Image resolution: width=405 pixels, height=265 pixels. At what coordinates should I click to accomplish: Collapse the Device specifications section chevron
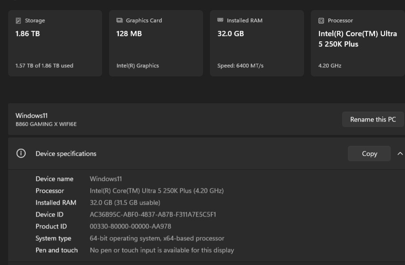pos(400,154)
